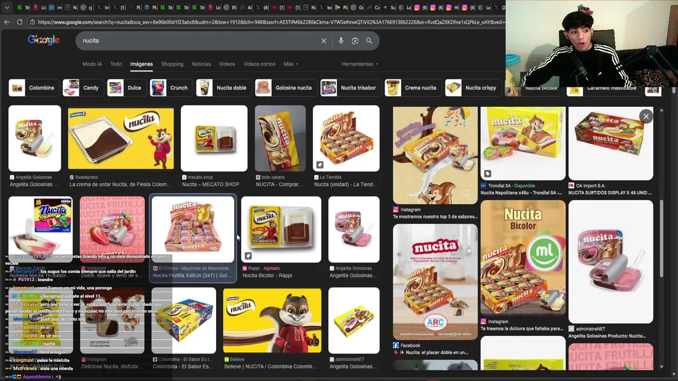Image resolution: width=678 pixels, height=381 pixels.
Task: Pick the Nucita crispy chip
Action: pyautogui.click(x=472, y=88)
